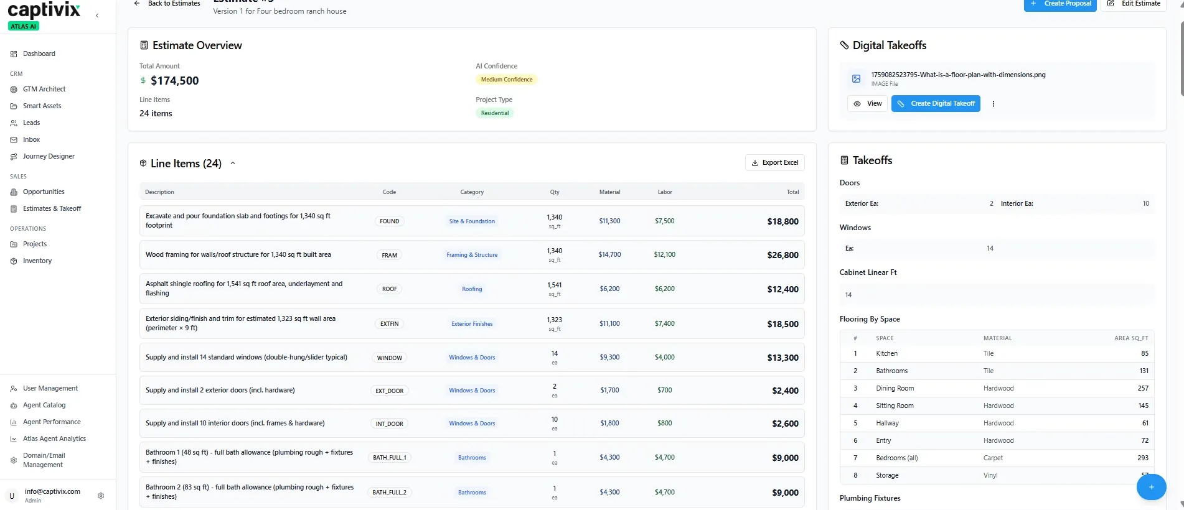
Task: Click the Atlas Agent Analytics icon
Action: 14,439
